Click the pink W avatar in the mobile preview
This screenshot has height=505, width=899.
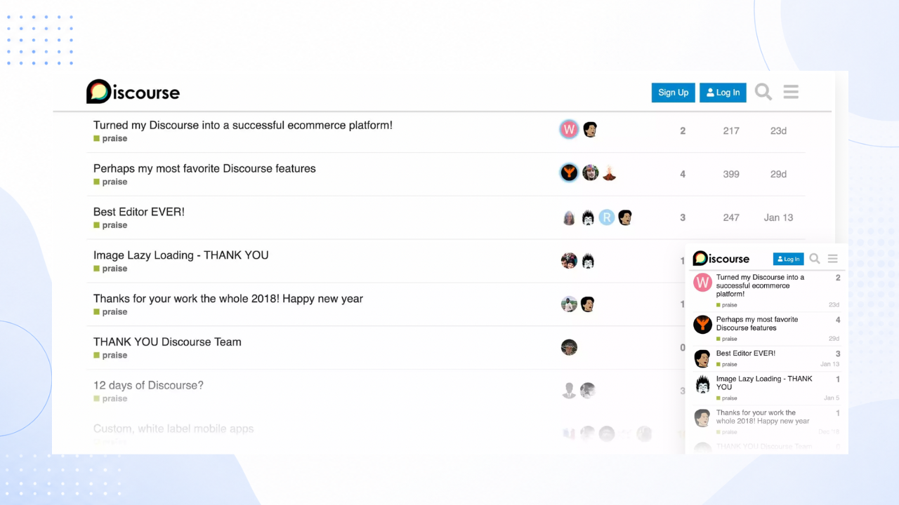[x=703, y=283]
